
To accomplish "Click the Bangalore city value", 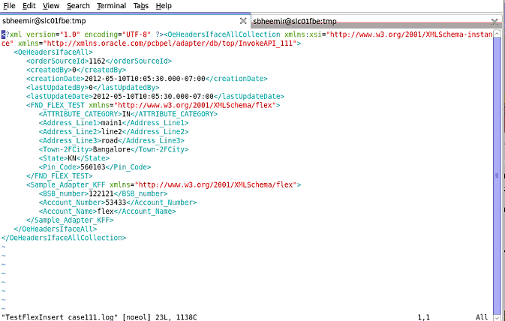I will (112, 149).
